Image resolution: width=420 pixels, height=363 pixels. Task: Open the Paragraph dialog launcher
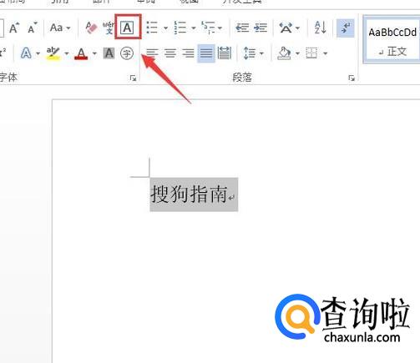pos(352,78)
